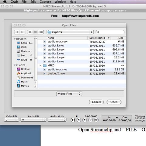Switch to list view

click(35, 32)
